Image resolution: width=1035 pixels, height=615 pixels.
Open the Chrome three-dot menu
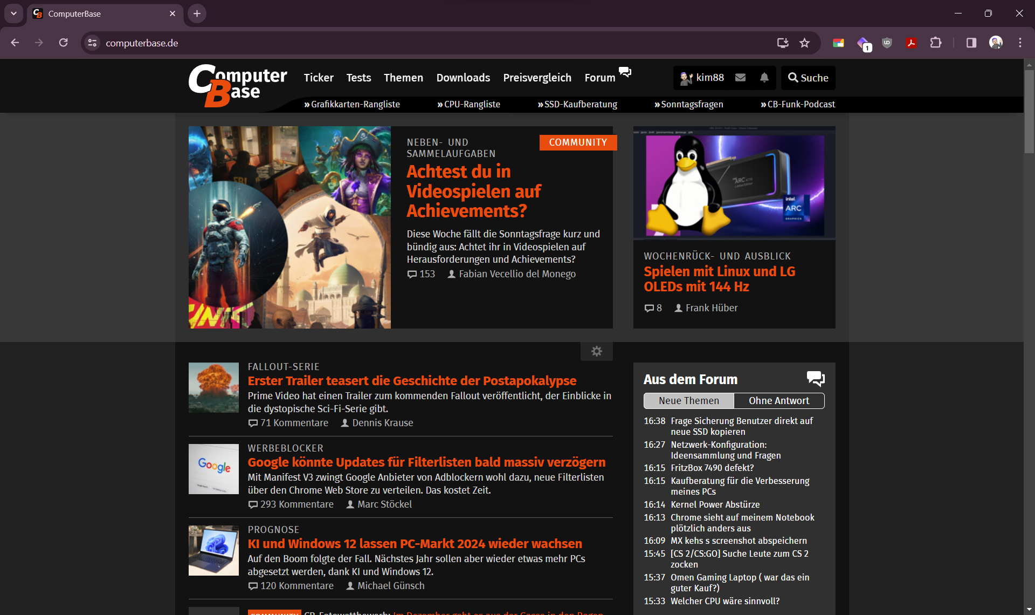click(x=1020, y=43)
